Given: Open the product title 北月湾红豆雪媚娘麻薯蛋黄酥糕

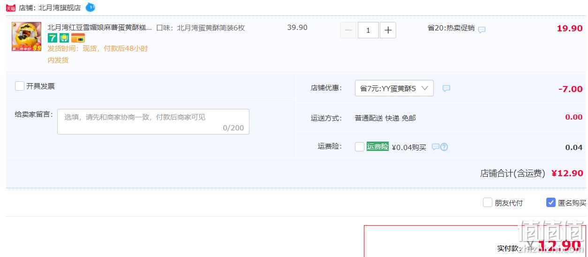Looking at the screenshot, I should pyautogui.click(x=99, y=28).
